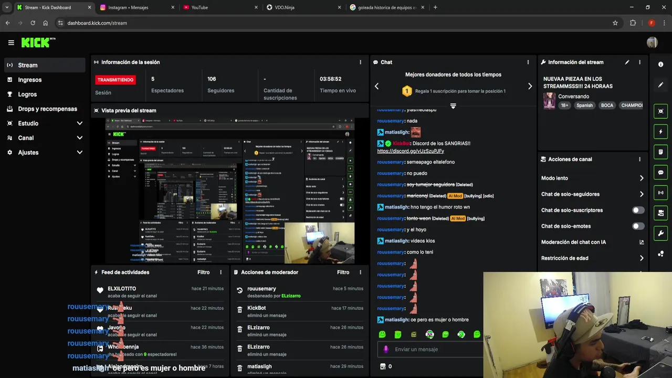Click the Conversando category thumbnail
Screen dimensions: 672x378
549,101
